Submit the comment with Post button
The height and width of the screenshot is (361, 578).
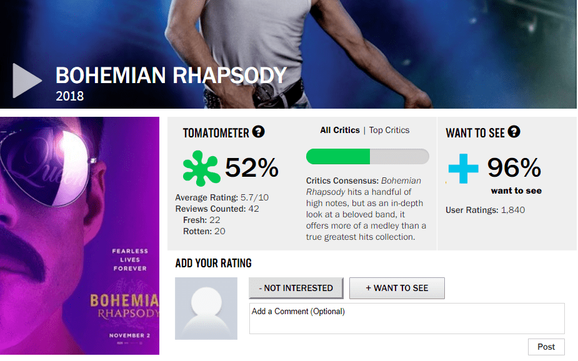pyautogui.click(x=546, y=347)
